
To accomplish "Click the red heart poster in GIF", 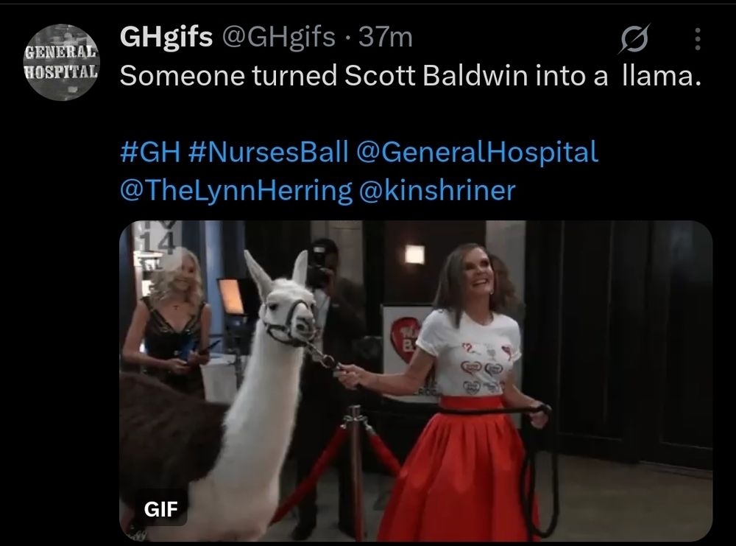I will tap(405, 339).
